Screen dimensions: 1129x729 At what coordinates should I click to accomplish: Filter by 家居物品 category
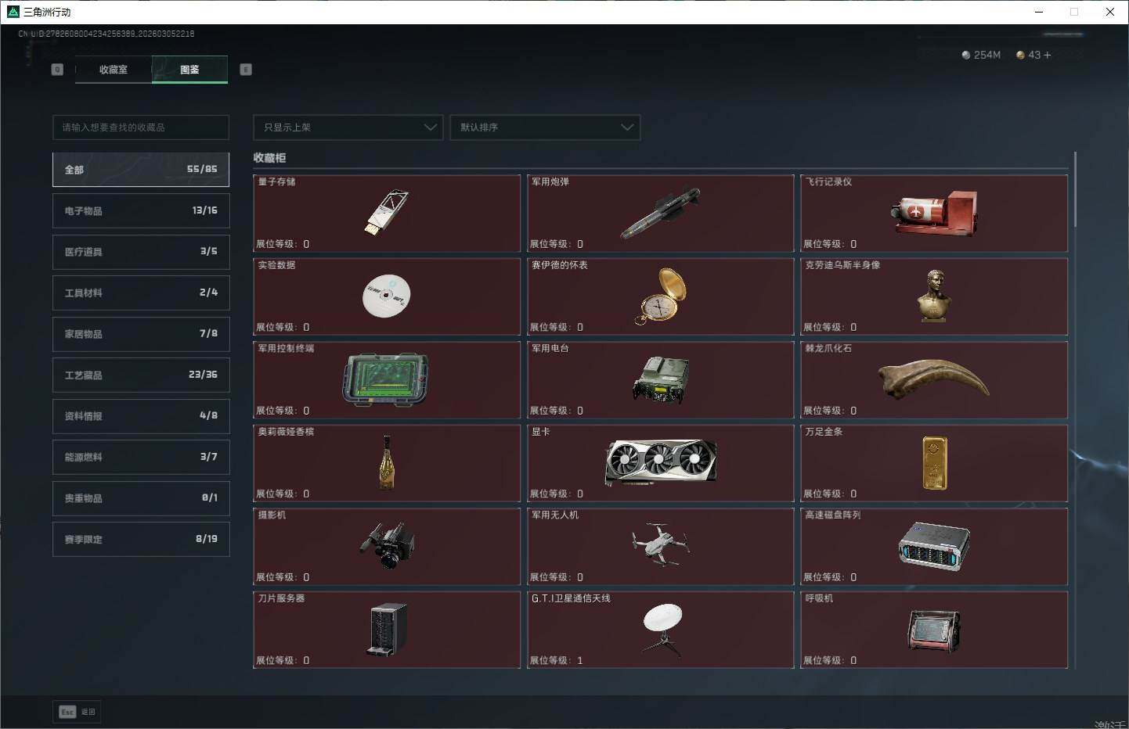141,334
